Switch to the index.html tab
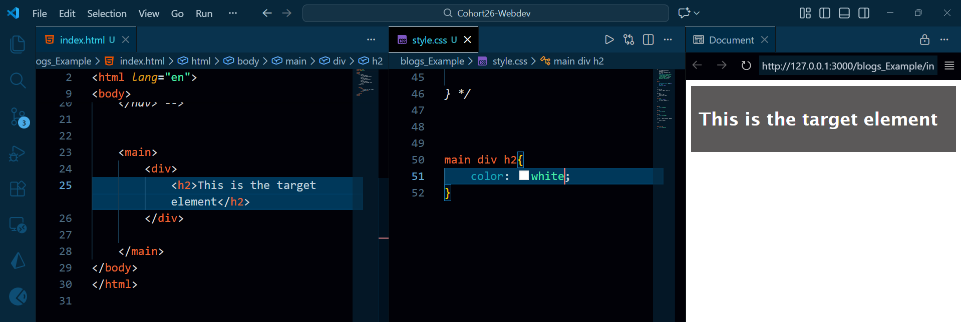961x322 pixels. tap(82, 40)
